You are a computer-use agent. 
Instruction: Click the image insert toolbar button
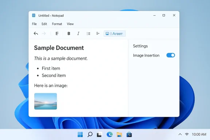[x=114, y=34]
